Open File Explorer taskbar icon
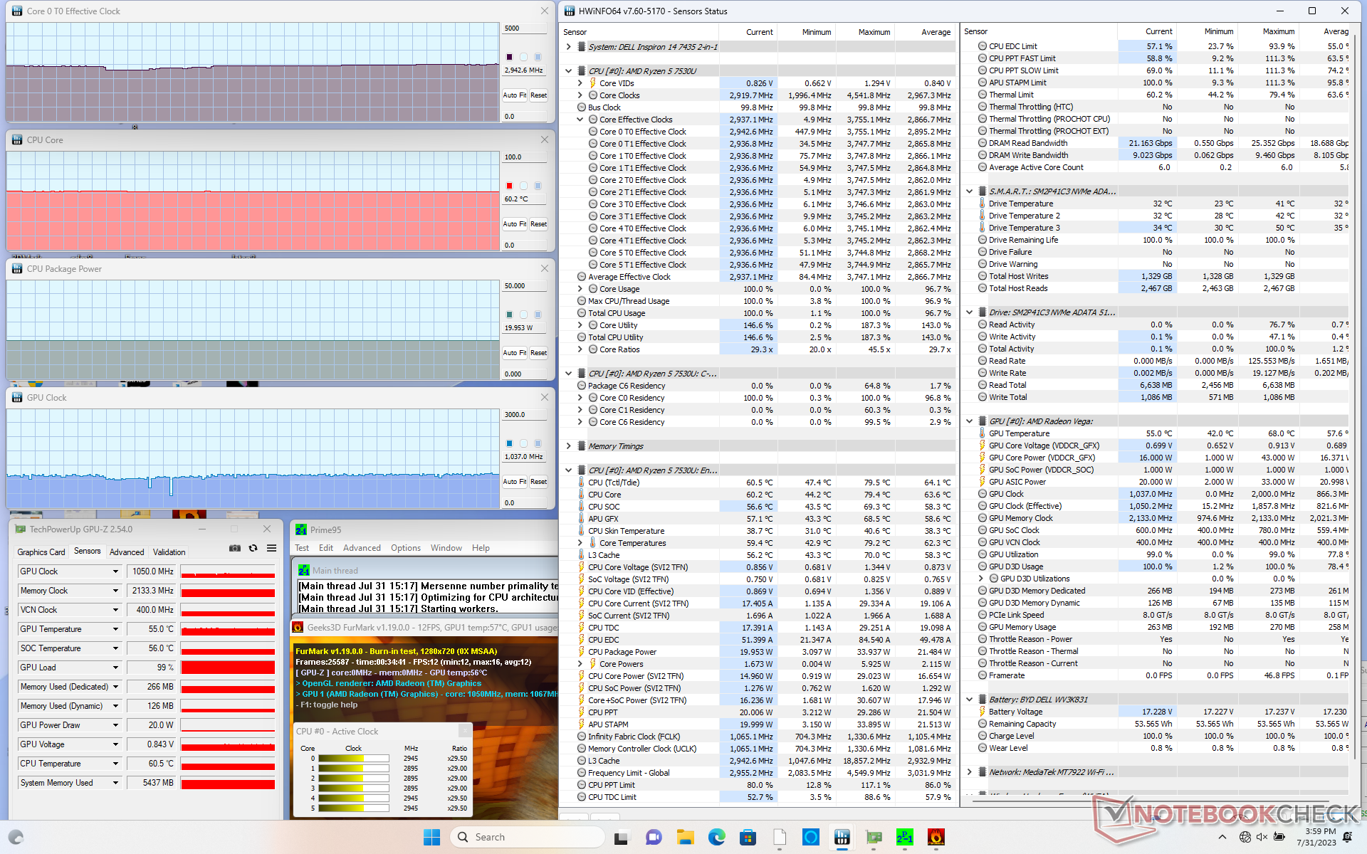Screen dimensions: 1367x854 [685, 837]
